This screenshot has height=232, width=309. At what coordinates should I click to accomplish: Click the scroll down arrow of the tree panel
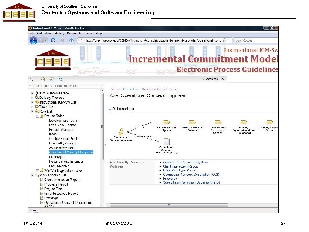coord(102,205)
